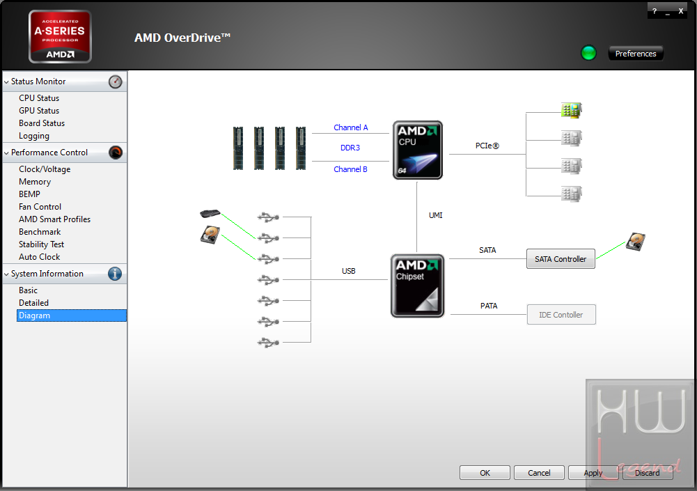The width and height of the screenshot is (697, 491).
Task: Collapse the Status Monitor section
Action: pos(6,82)
